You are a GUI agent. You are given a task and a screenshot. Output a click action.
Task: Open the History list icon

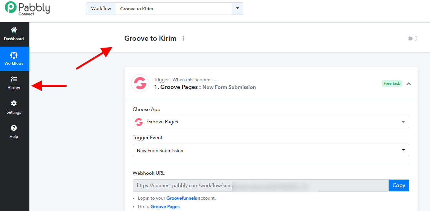14,79
